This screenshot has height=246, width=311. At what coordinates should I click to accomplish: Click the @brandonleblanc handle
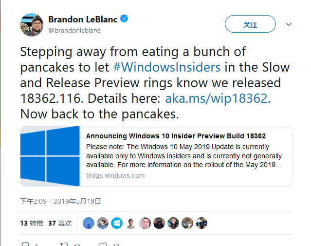[x=74, y=30]
